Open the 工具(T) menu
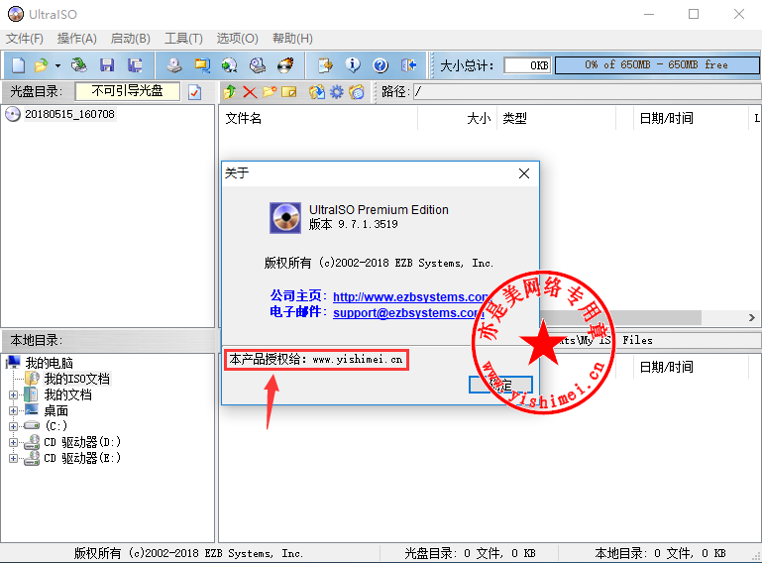The image size is (762, 563). tap(183, 39)
